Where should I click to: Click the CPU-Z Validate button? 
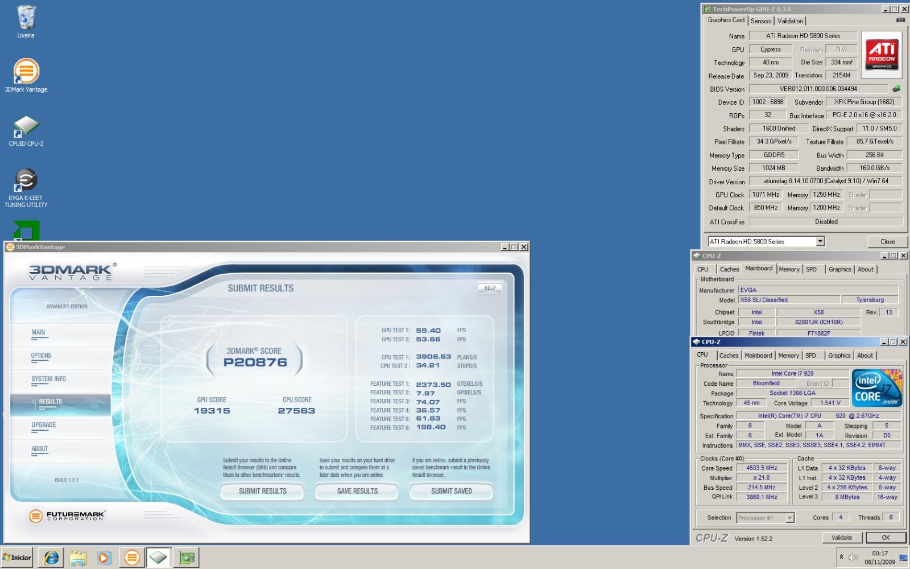[x=842, y=538]
